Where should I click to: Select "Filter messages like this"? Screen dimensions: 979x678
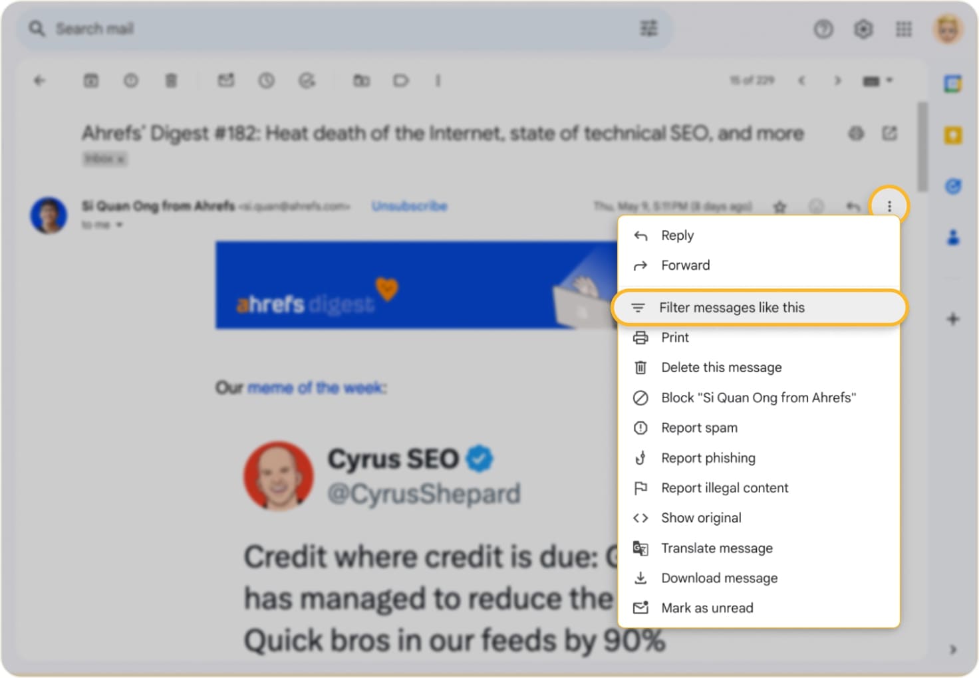[732, 307]
